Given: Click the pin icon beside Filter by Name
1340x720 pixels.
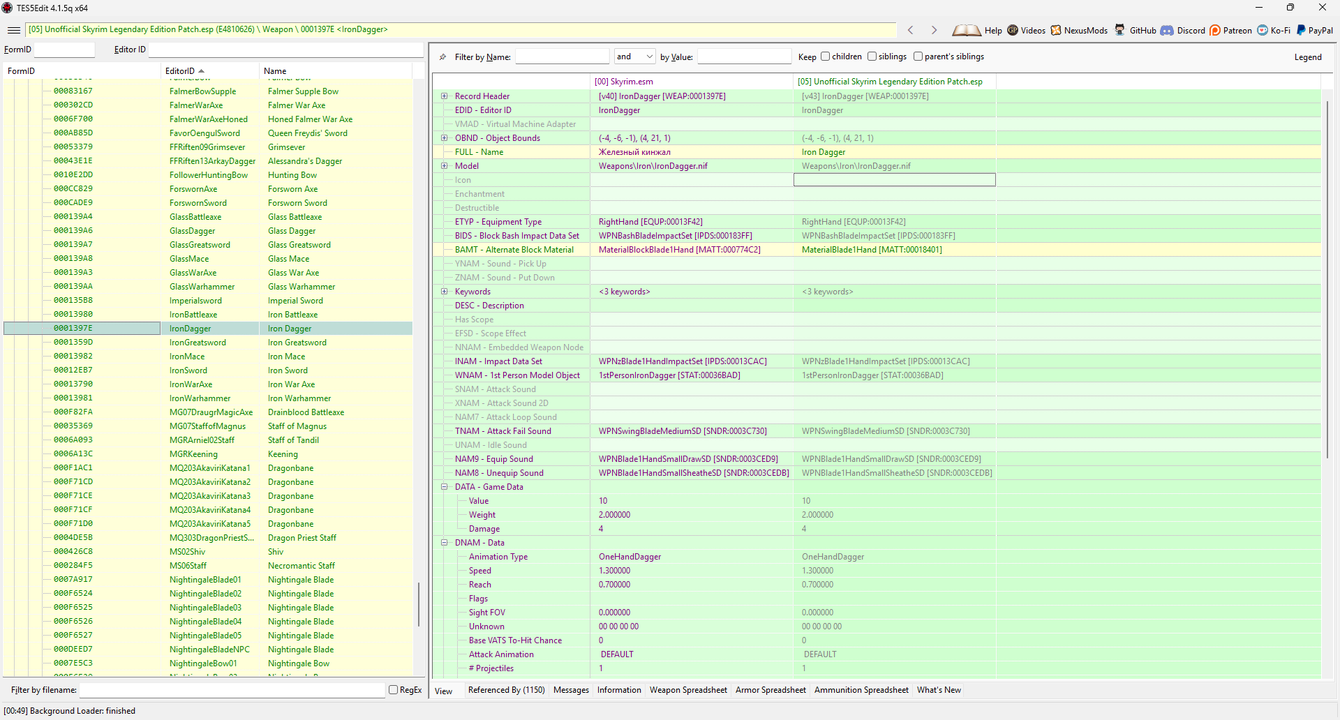Looking at the screenshot, I should click(442, 57).
